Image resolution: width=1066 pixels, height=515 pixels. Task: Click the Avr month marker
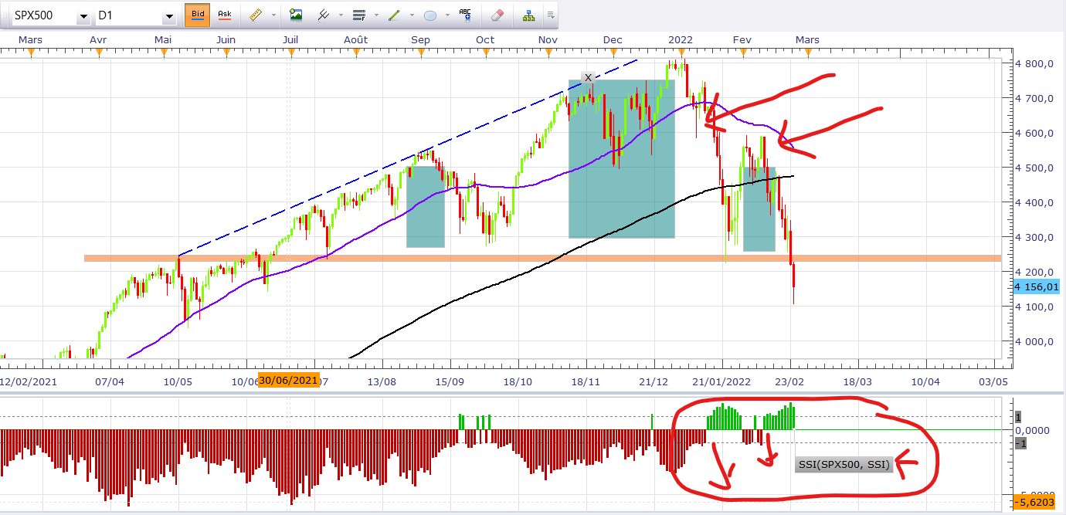98,39
